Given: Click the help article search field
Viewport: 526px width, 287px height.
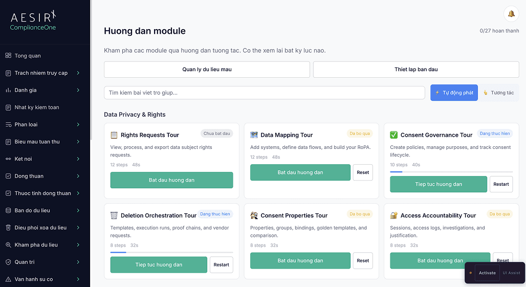Looking at the screenshot, I should coord(264,93).
